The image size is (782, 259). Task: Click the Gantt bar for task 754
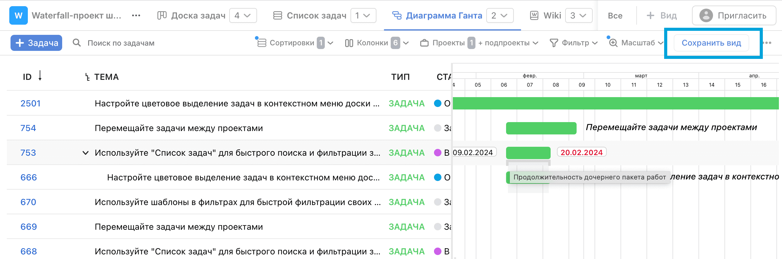541,128
